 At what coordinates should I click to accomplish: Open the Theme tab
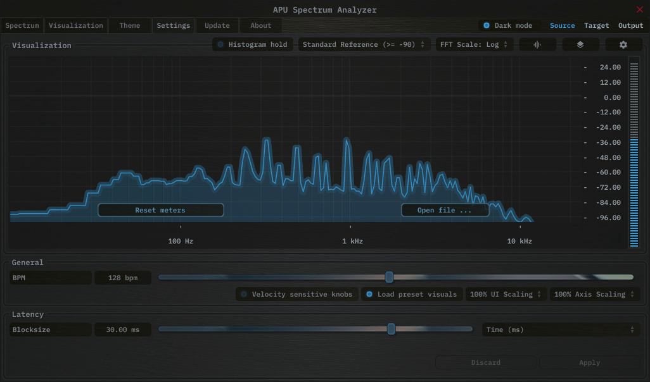pos(130,26)
